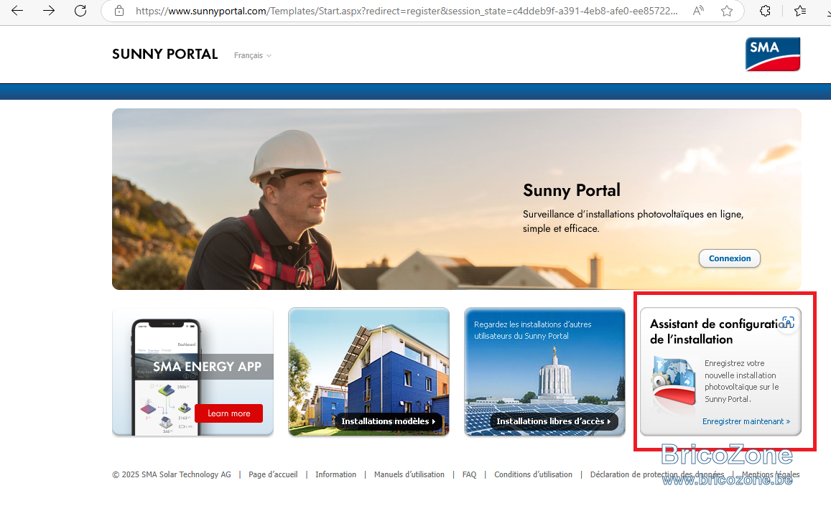Open the favorites list icon

pyautogui.click(x=799, y=11)
